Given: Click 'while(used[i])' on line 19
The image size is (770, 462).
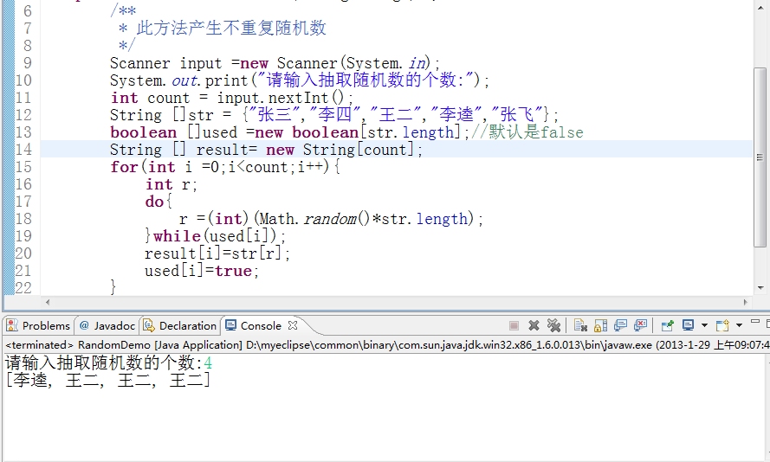Looking at the screenshot, I should [215, 236].
